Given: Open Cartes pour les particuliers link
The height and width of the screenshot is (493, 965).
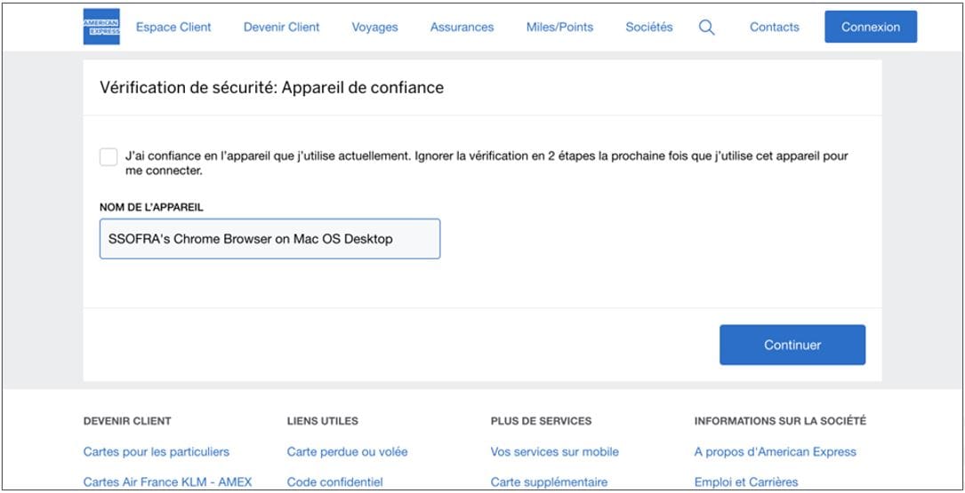Looking at the screenshot, I should click(x=157, y=451).
